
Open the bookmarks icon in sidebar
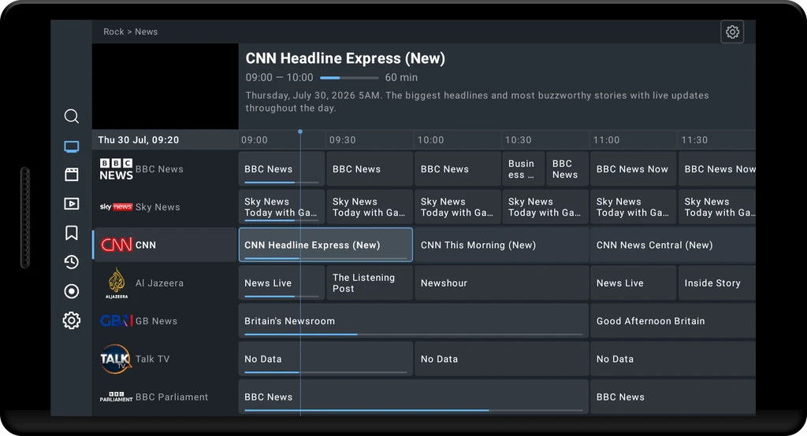point(72,233)
